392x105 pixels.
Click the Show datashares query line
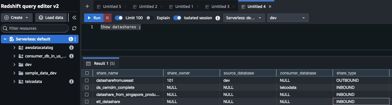[x=121, y=27]
